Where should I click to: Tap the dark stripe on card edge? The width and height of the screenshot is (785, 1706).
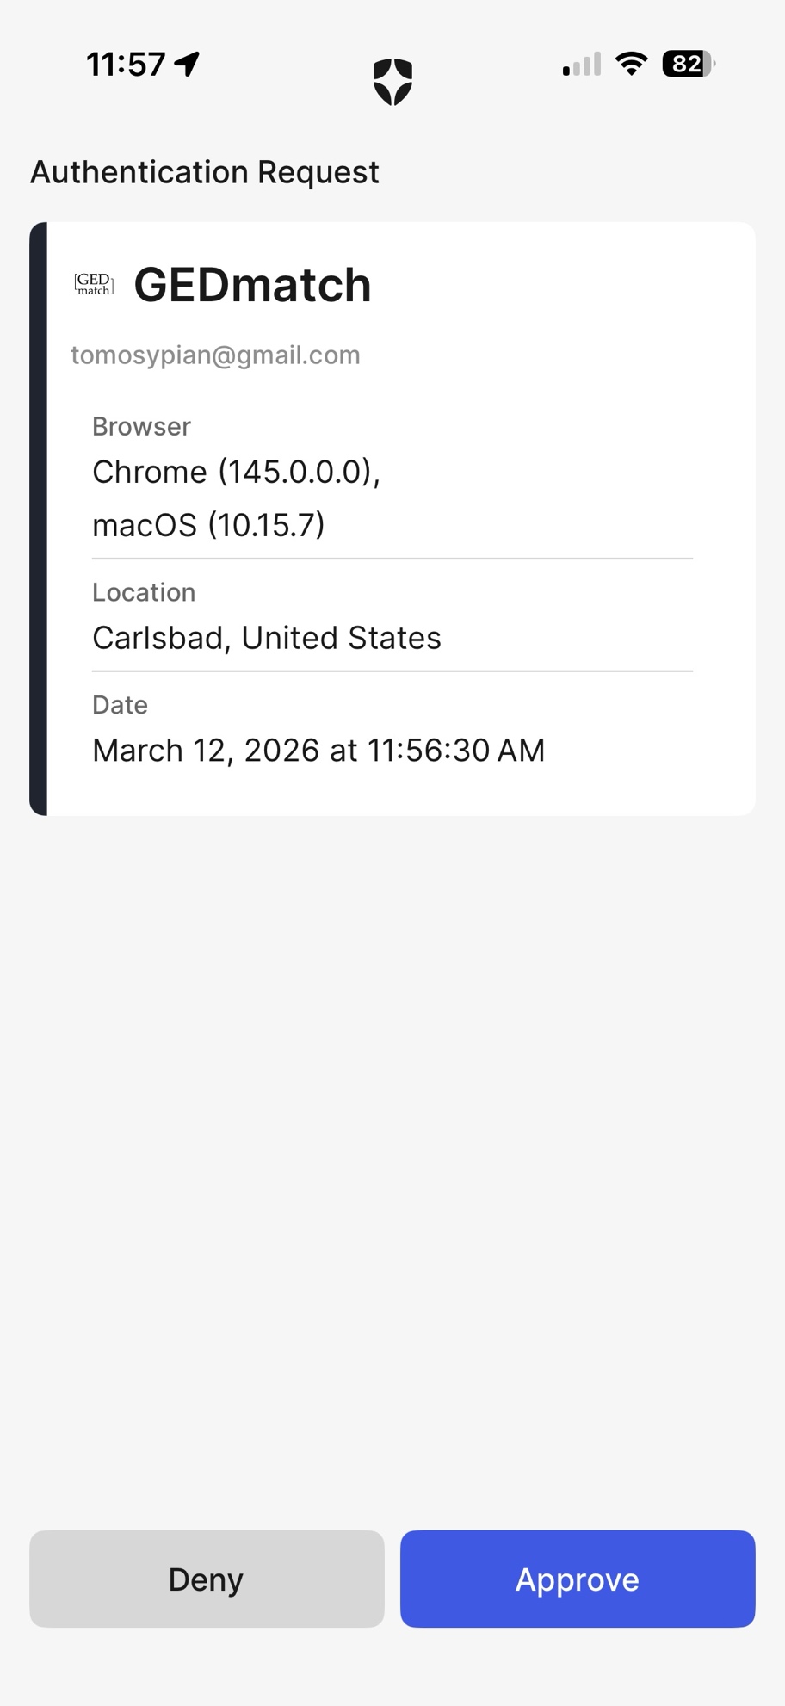(x=38, y=518)
